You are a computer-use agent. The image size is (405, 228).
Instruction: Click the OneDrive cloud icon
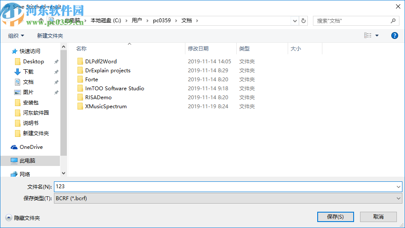tap(14, 147)
